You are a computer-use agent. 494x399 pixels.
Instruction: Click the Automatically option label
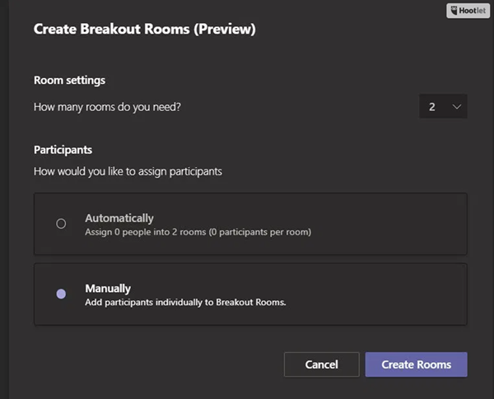point(119,218)
